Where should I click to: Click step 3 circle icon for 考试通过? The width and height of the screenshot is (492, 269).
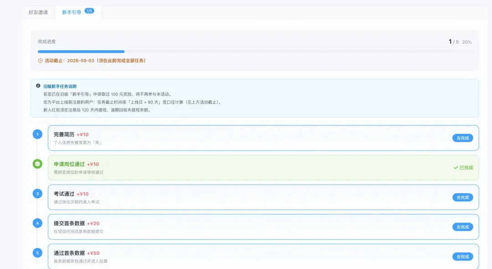click(37, 193)
